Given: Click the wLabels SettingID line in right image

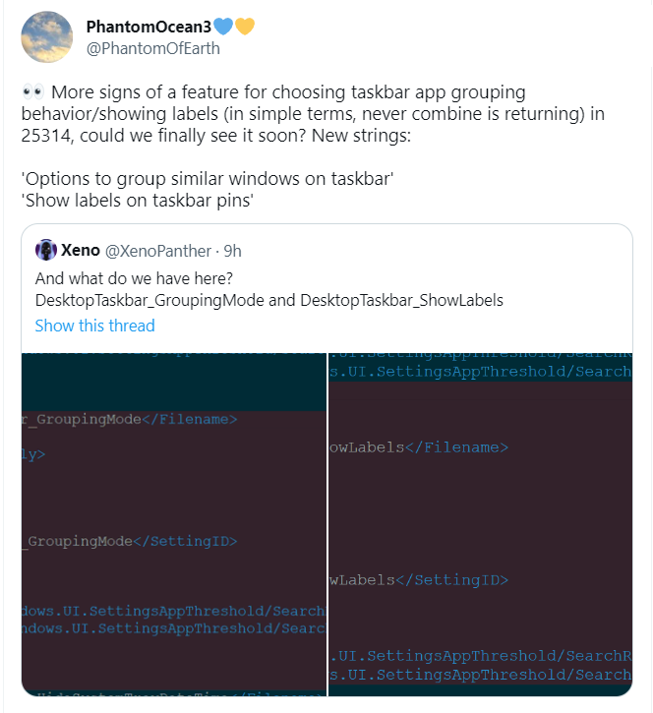Looking at the screenshot, I should (x=419, y=580).
